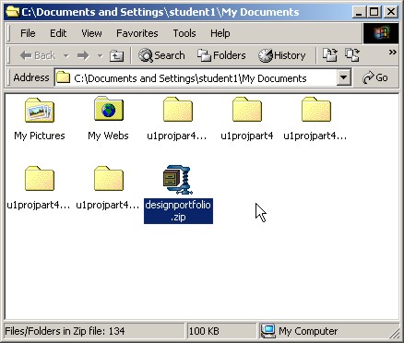Click the Copy To toolbar icon

pos(352,55)
